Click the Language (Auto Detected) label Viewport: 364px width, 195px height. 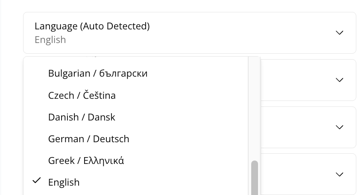point(92,26)
